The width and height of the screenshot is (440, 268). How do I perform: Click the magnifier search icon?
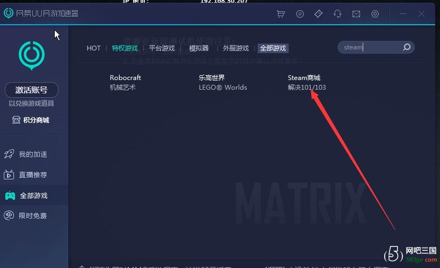click(407, 47)
